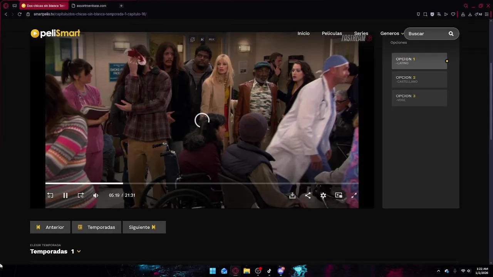493x277 pixels.
Task: Open the Opera GX Corner gamepad icon
Action: [15, 6]
